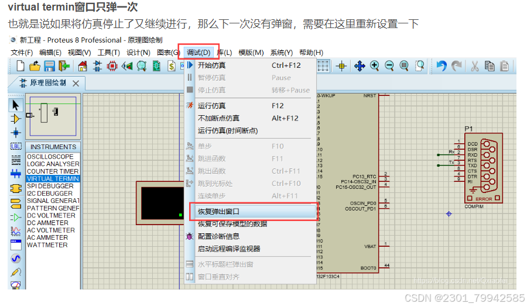The height and width of the screenshot is (307, 527).
Task: Open the 设计(N) menu
Action: 138,53
